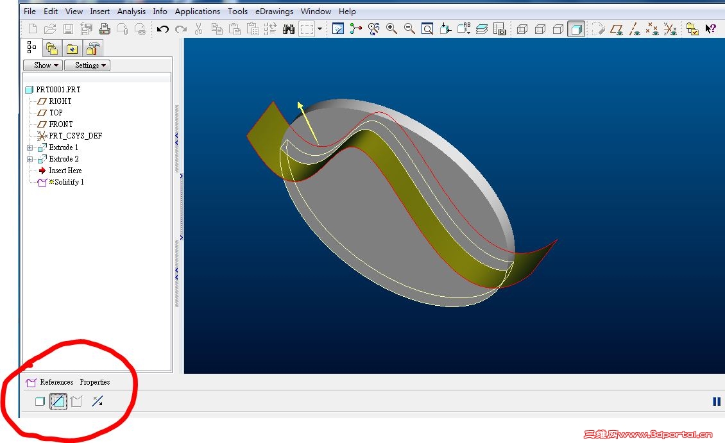Viewport: 725px width, 443px height.
Task: Select the RIGHT datum plane in tree
Action: (x=60, y=101)
